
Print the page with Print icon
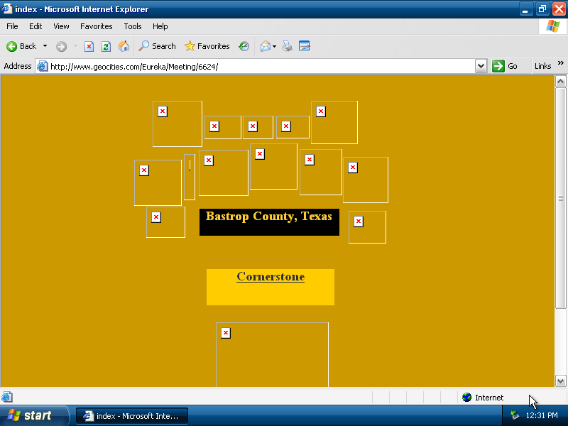[288, 46]
